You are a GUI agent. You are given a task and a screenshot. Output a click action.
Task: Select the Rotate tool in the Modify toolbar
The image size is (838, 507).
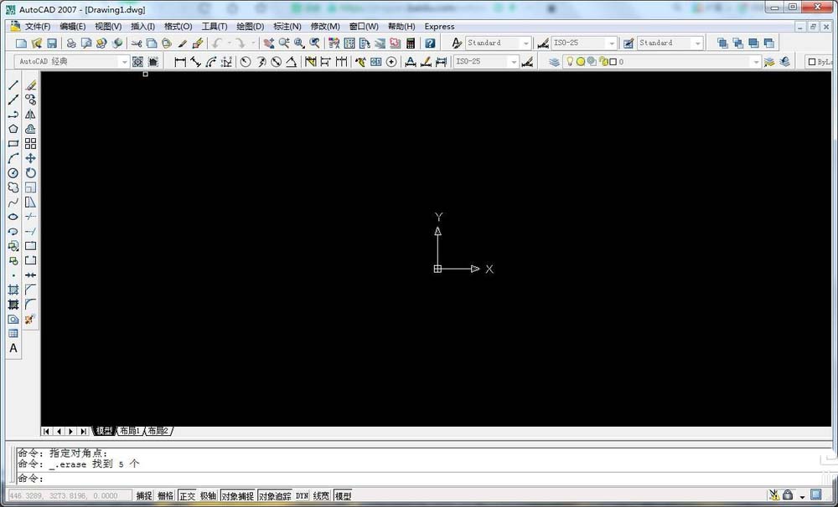tap(30, 172)
